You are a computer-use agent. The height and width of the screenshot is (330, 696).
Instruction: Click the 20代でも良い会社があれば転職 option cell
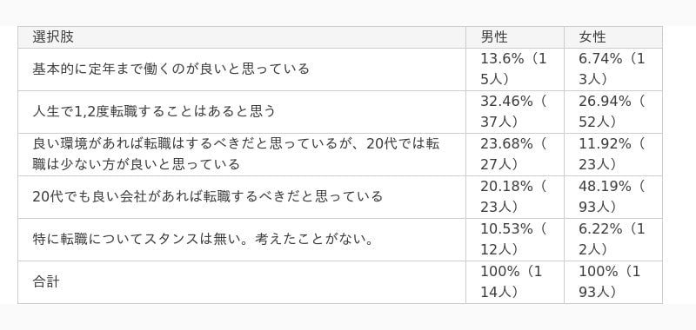click(x=242, y=196)
